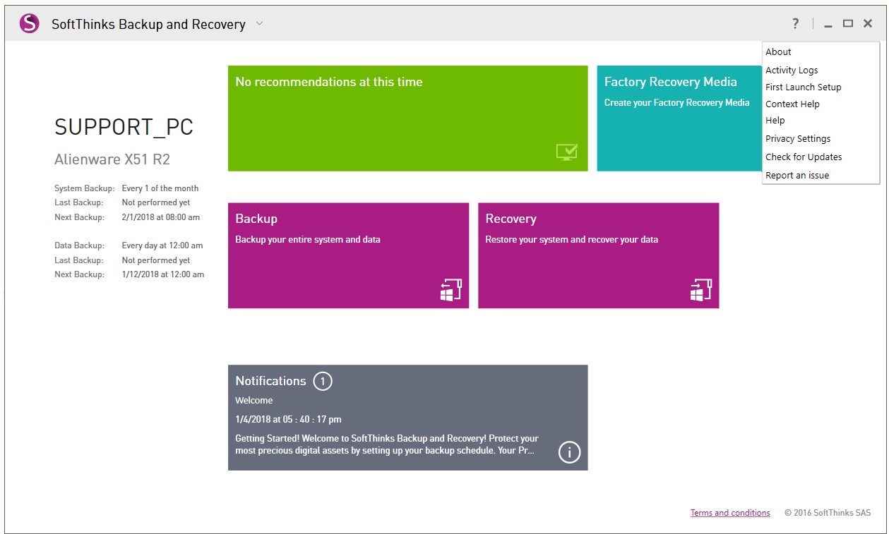Click the System Backup label
The image size is (889, 534).
click(x=85, y=188)
